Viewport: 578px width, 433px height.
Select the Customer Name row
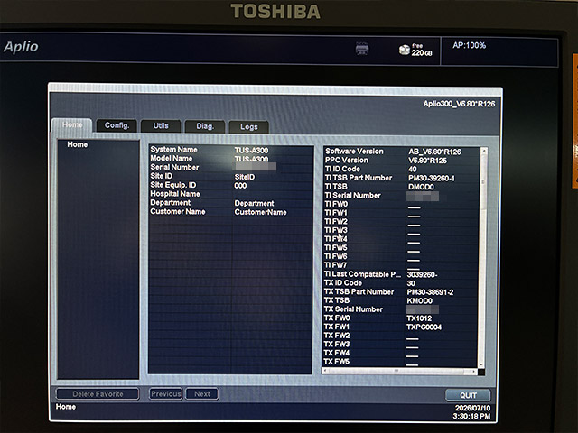click(x=230, y=212)
